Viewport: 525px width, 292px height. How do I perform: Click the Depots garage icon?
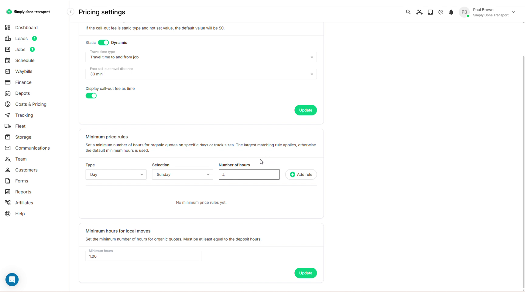pyautogui.click(x=8, y=93)
